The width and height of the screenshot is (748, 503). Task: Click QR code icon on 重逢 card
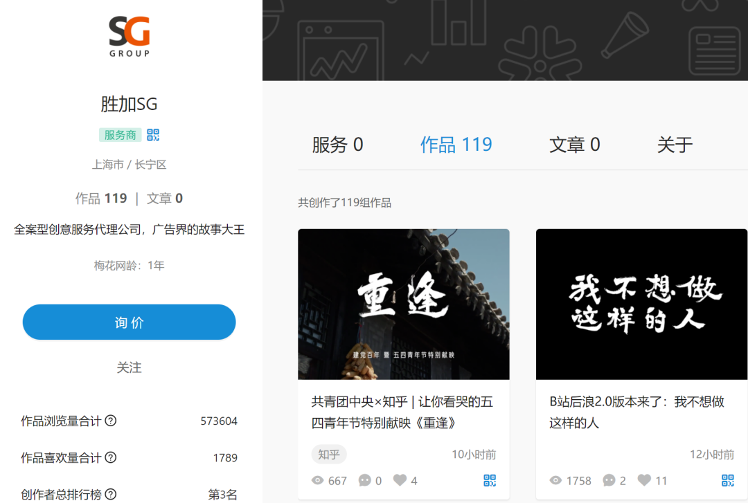tap(490, 480)
